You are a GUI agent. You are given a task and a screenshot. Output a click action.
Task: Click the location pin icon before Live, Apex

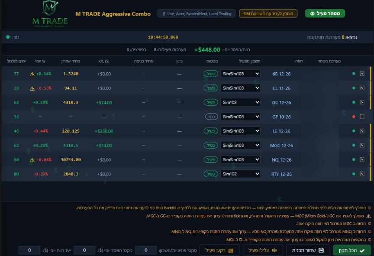(x=164, y=14)
